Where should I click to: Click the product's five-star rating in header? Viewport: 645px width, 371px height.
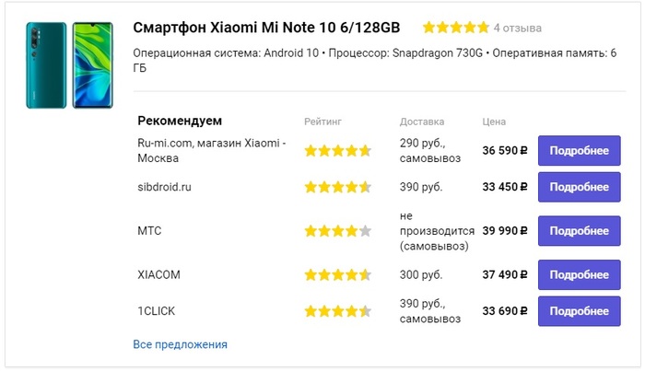(x=456, y=28)
